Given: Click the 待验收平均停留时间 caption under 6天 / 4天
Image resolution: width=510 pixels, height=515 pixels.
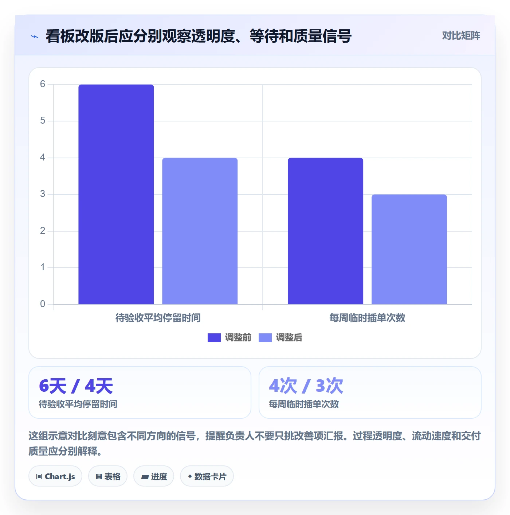Looking at the screenshot, I should point(78,404).
